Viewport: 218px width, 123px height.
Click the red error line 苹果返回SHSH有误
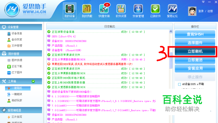pyautogui.click(x=92, y=64)
